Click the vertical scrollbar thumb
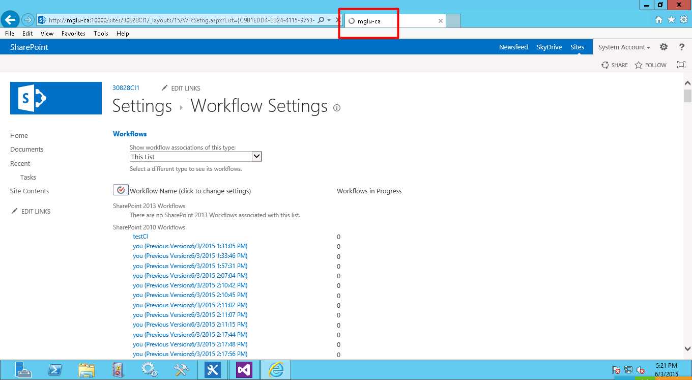The image size is (692, 380). click(x=687, y=96)
